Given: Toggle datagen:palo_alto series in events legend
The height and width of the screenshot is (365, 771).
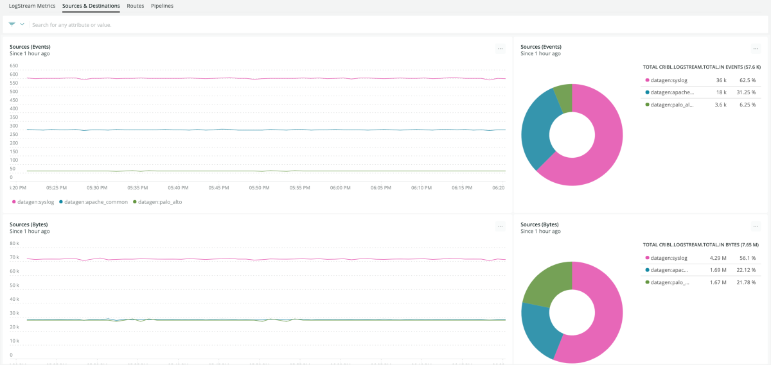Looking at the screenshot, I should (x=155, y=202).
